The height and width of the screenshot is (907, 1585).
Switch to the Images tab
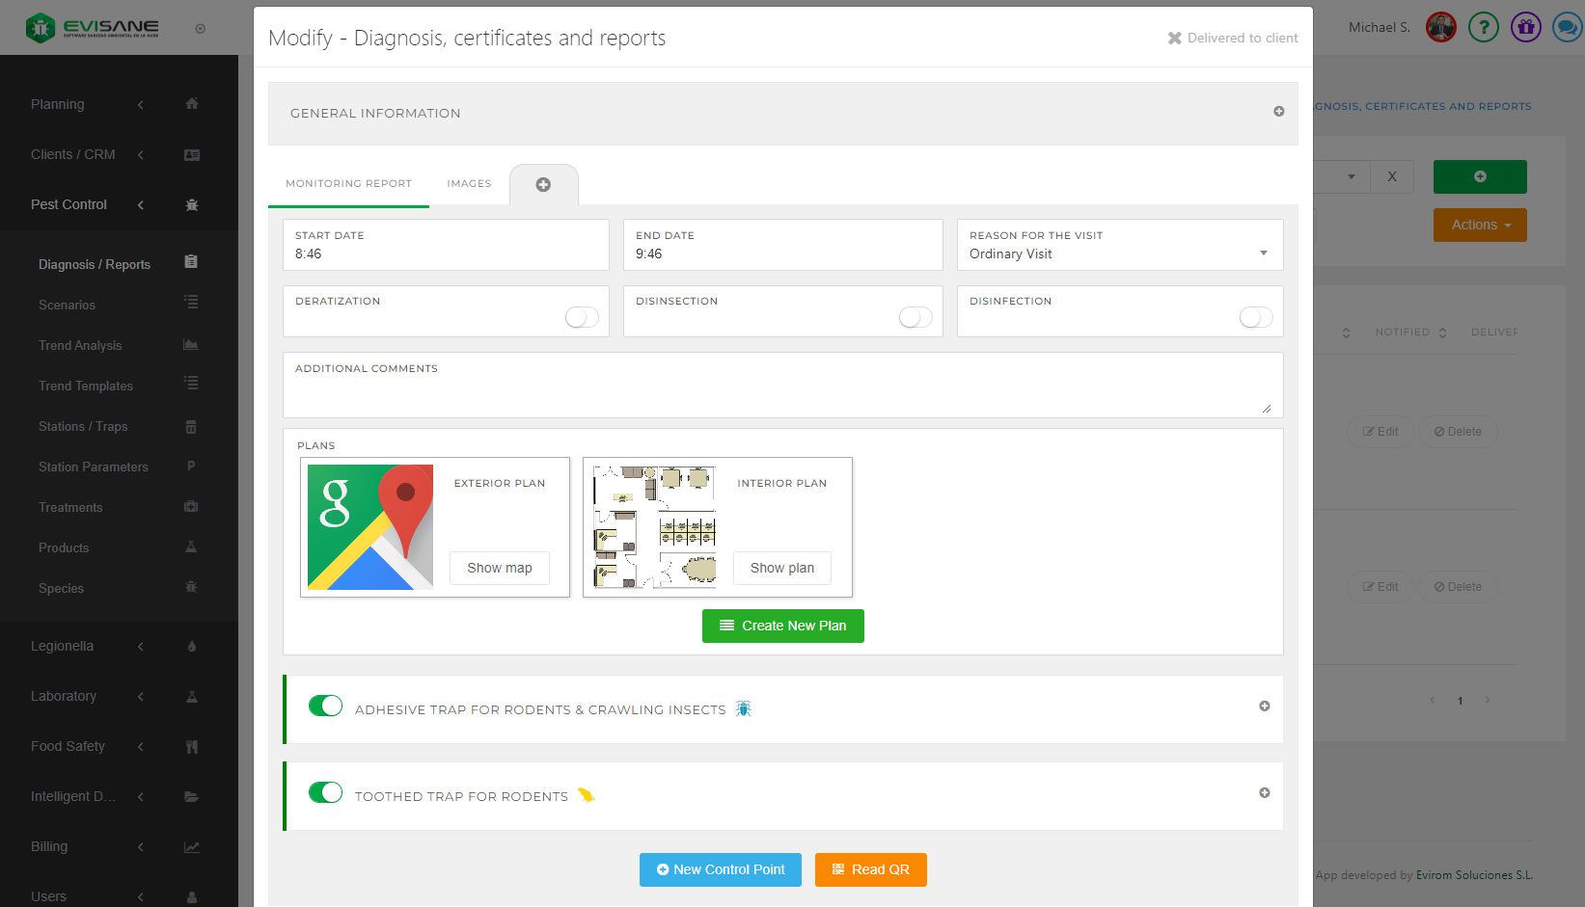pos(469,184)
